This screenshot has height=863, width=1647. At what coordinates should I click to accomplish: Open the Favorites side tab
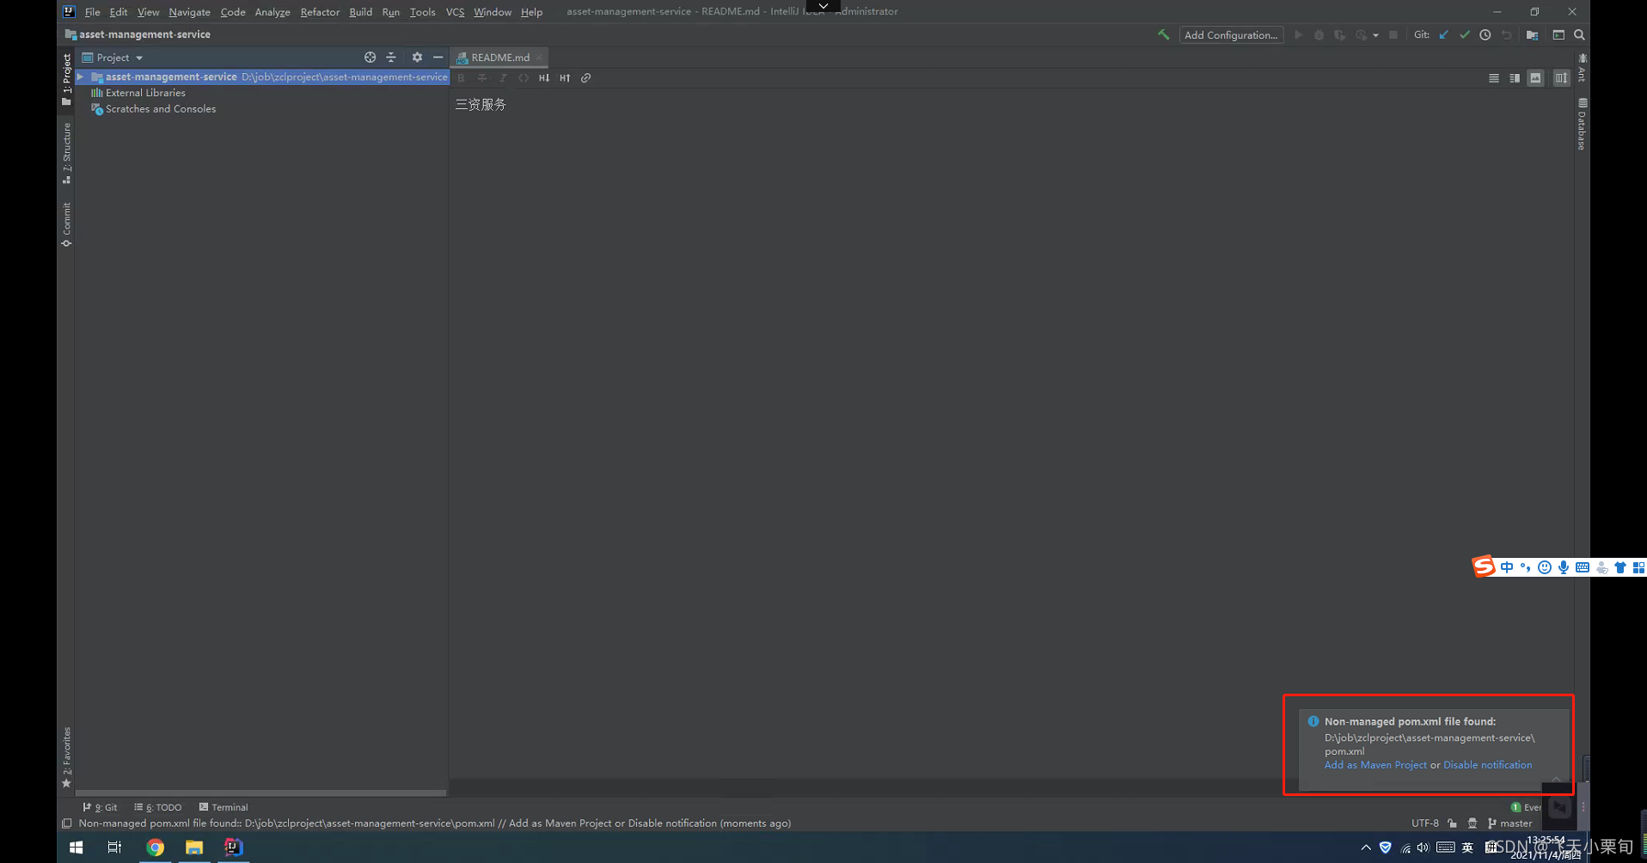click(x=66, y=757)
